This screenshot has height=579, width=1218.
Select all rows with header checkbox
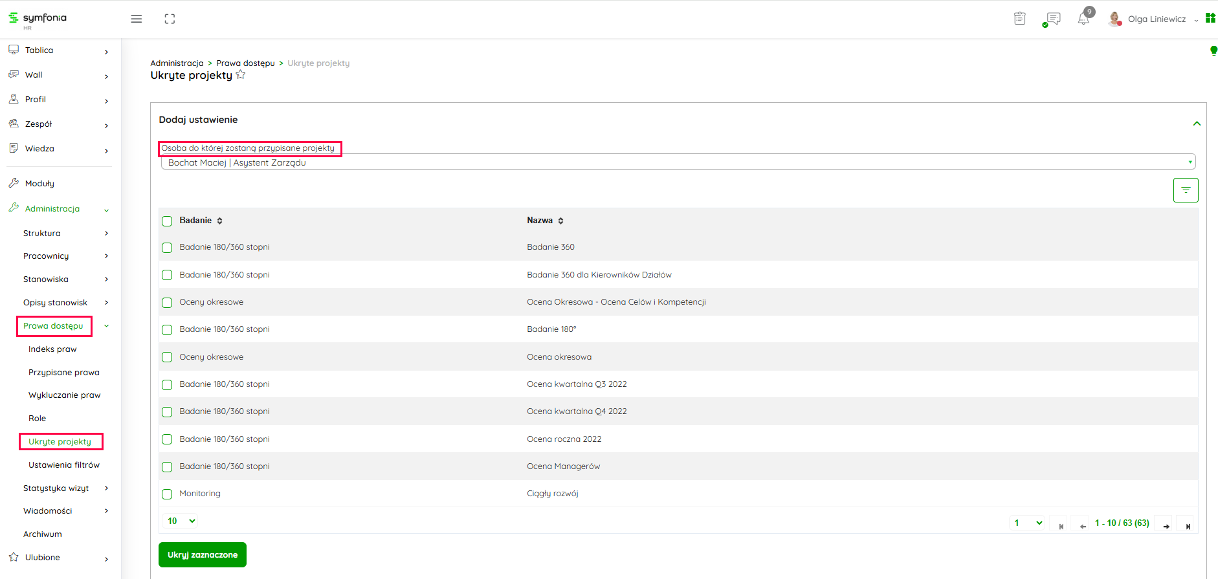[167, 221]
